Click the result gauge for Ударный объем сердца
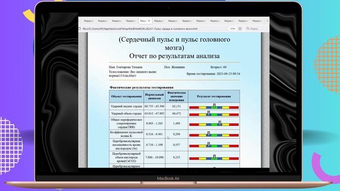Screen dimensions: 340x191 (214, 114)
